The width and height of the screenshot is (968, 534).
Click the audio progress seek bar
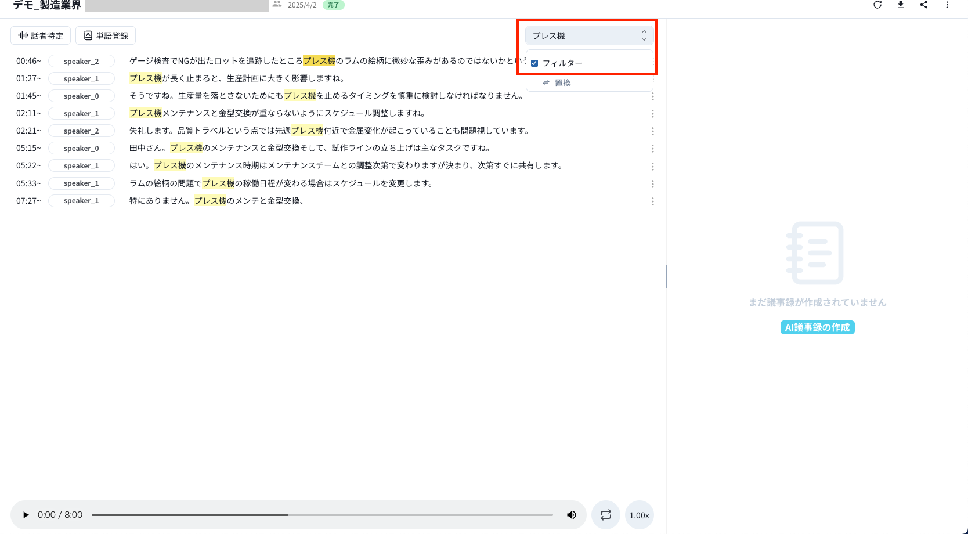pyautogui.click(x=322, y=515)
